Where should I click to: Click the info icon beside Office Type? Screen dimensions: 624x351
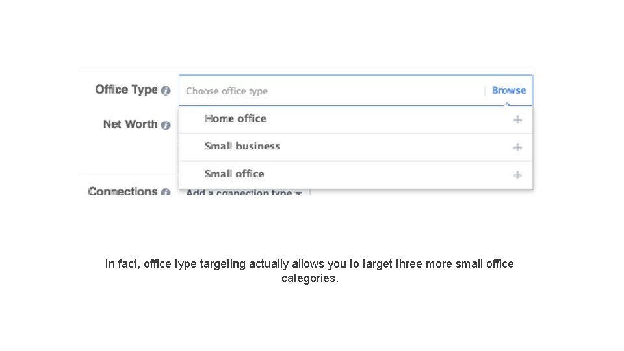[x=166, y=91]
